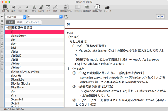Switch to the 用例 tab

coord(19,22)
